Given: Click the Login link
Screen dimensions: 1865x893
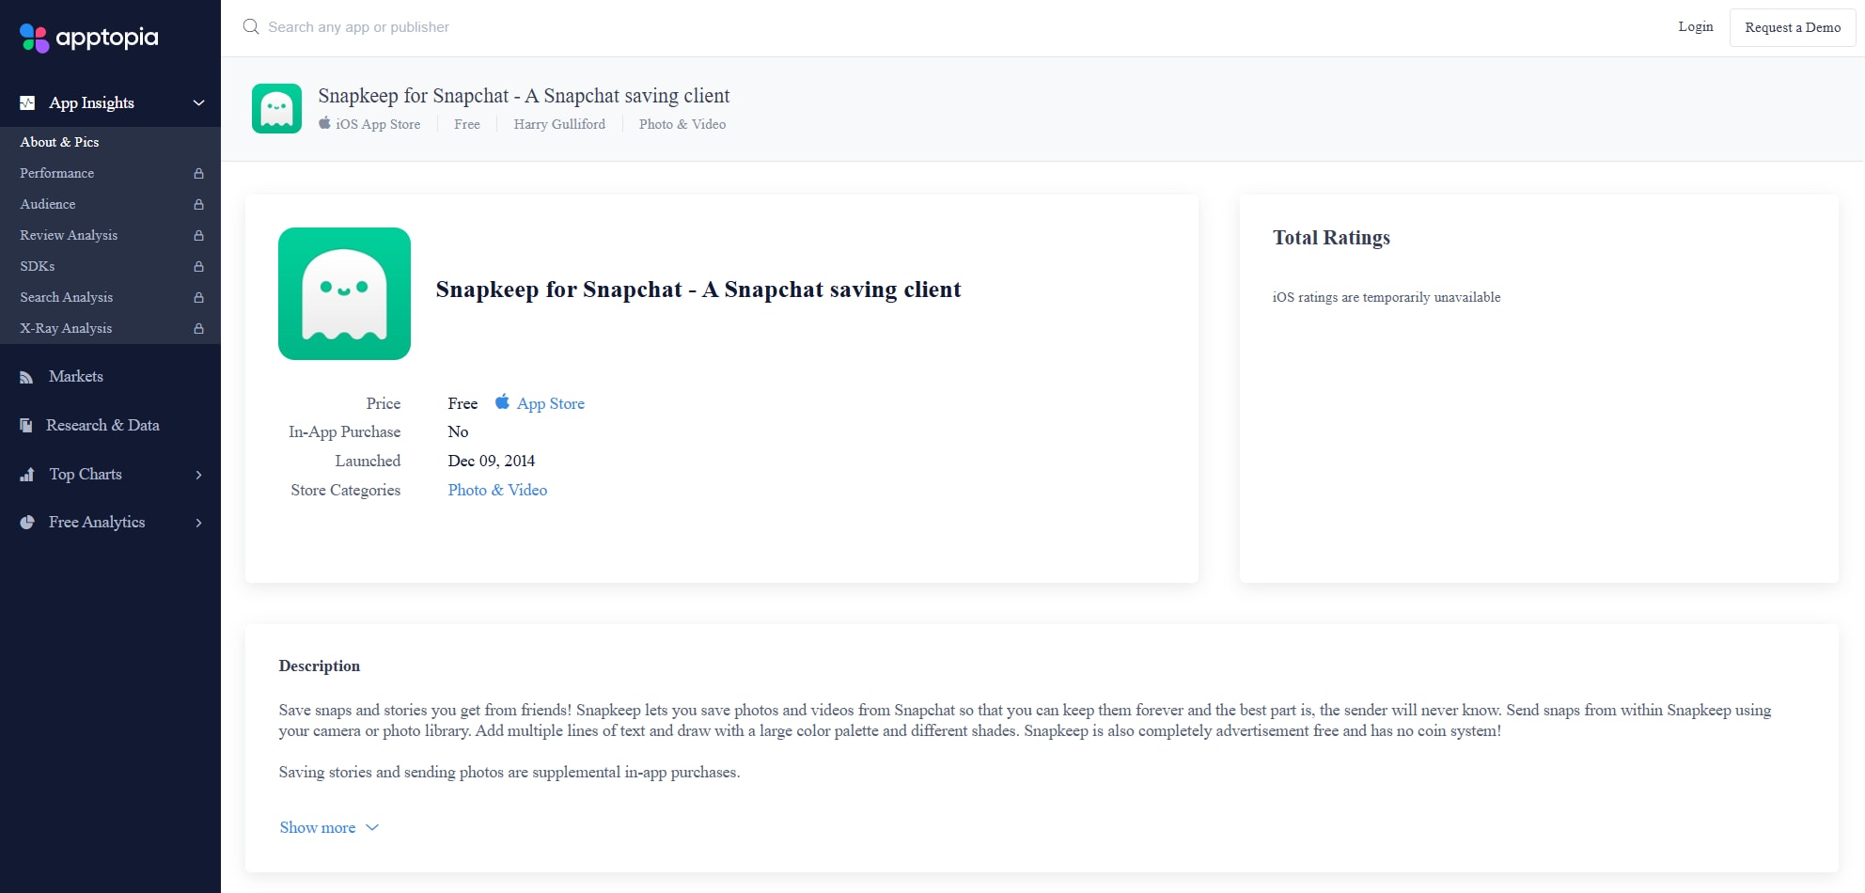Looking at the screenshot, I should pyautogui.click(x=1695, y=27).
